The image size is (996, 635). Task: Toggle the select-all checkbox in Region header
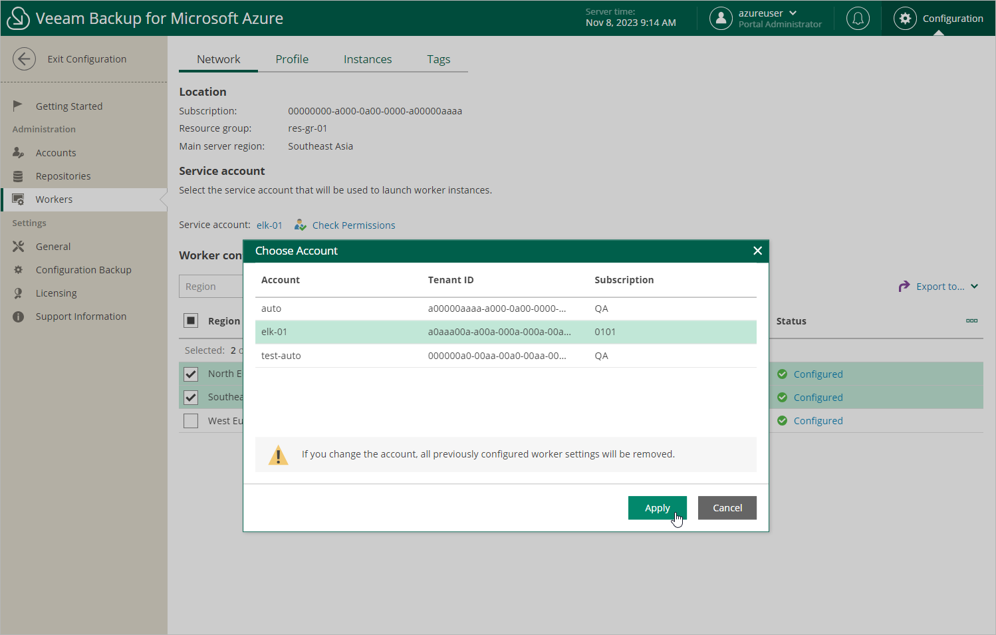coord(191,321)
